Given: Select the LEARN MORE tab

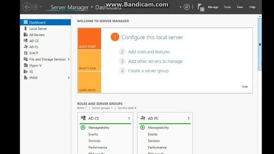Looking at the screenshot, I should pos(89,82).
